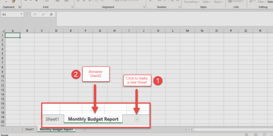Expand the Name Box dropdown arrow
Image resolution: width=273 pixels, height=136 pixels.
click(x=22, y=14)
